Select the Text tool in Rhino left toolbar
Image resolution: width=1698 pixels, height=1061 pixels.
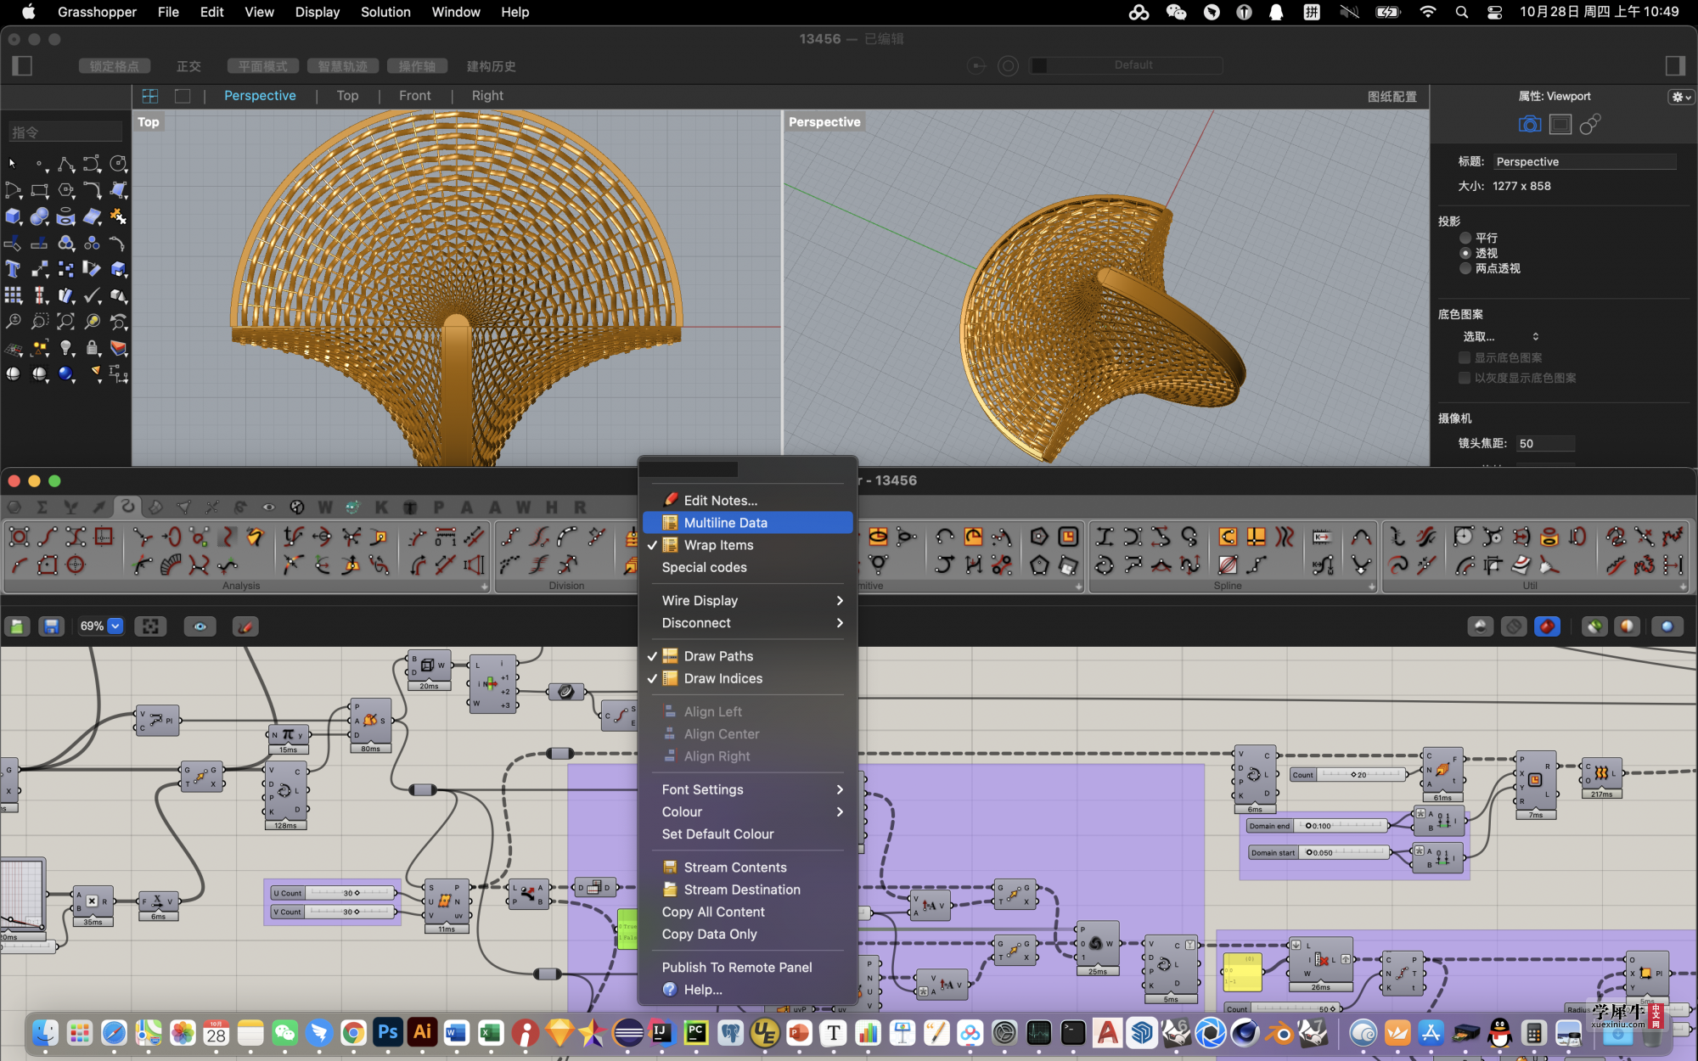13,269
